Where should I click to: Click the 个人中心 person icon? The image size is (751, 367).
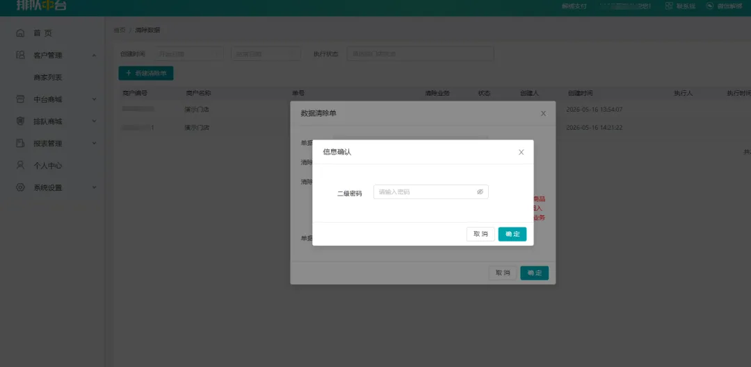point(20,165)
